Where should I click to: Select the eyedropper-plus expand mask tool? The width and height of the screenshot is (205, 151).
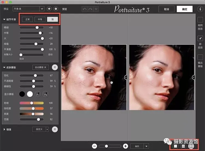(x=45, y=94)
